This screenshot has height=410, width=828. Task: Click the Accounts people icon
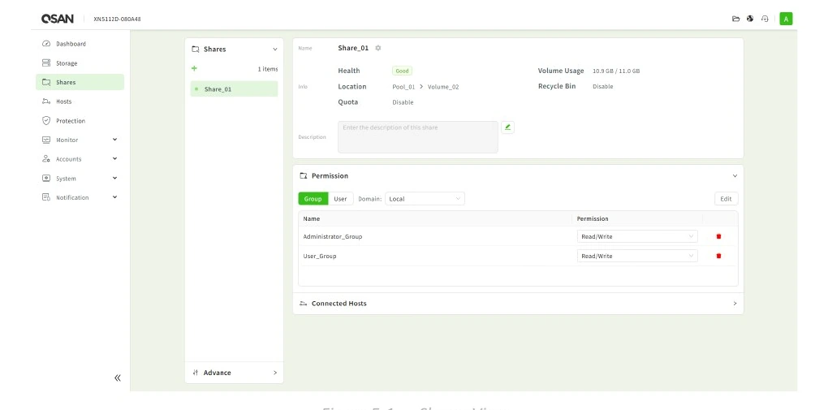coord(46,158)
